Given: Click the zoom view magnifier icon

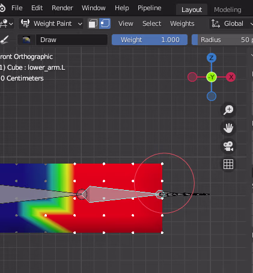Looking at the screenshot, I should click(x=228, y=110).
